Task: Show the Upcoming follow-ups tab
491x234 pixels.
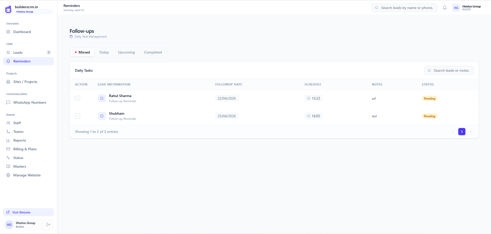Action: click(x=126, y=52)
